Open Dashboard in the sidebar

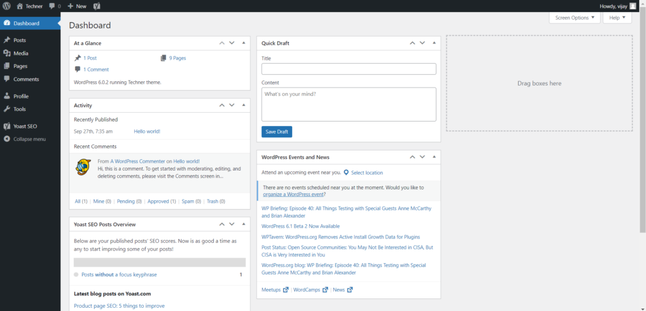tap(30, 23)
